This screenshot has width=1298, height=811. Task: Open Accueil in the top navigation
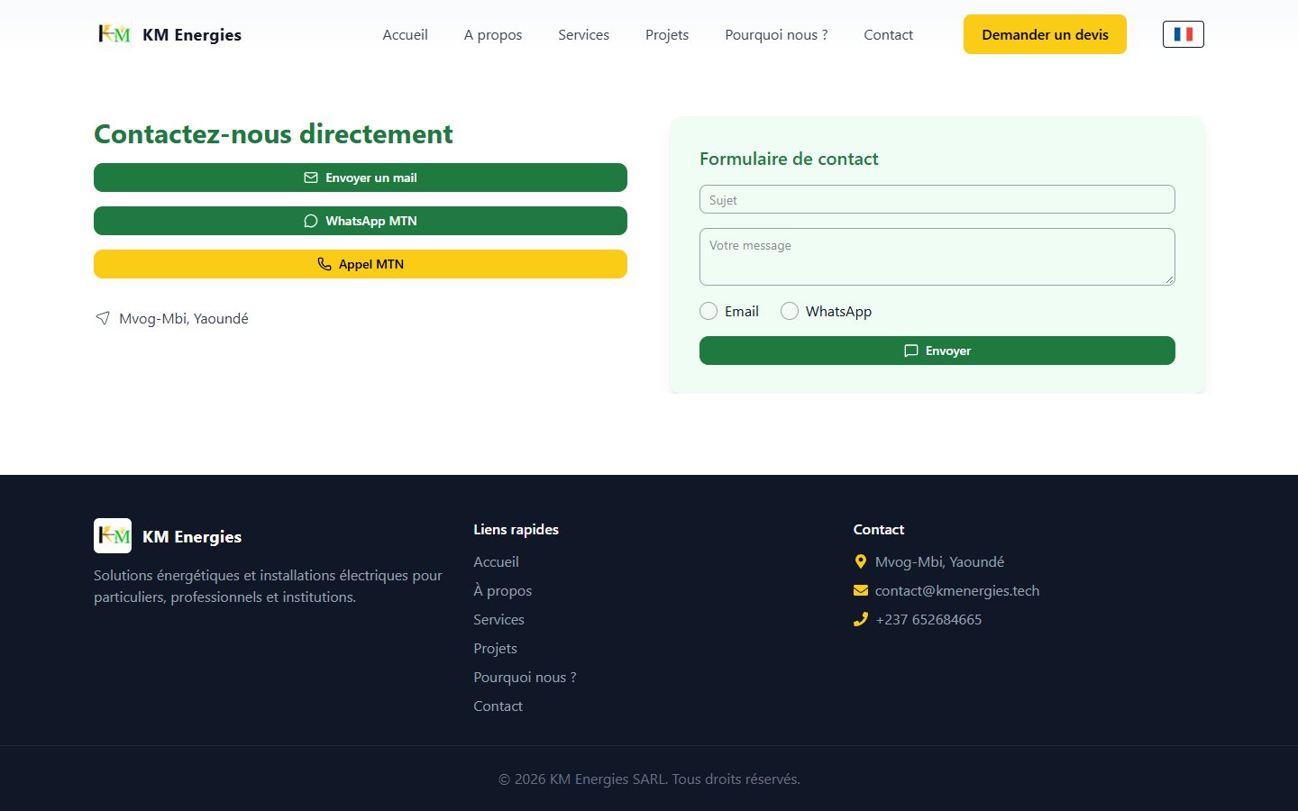click(406, 34)
